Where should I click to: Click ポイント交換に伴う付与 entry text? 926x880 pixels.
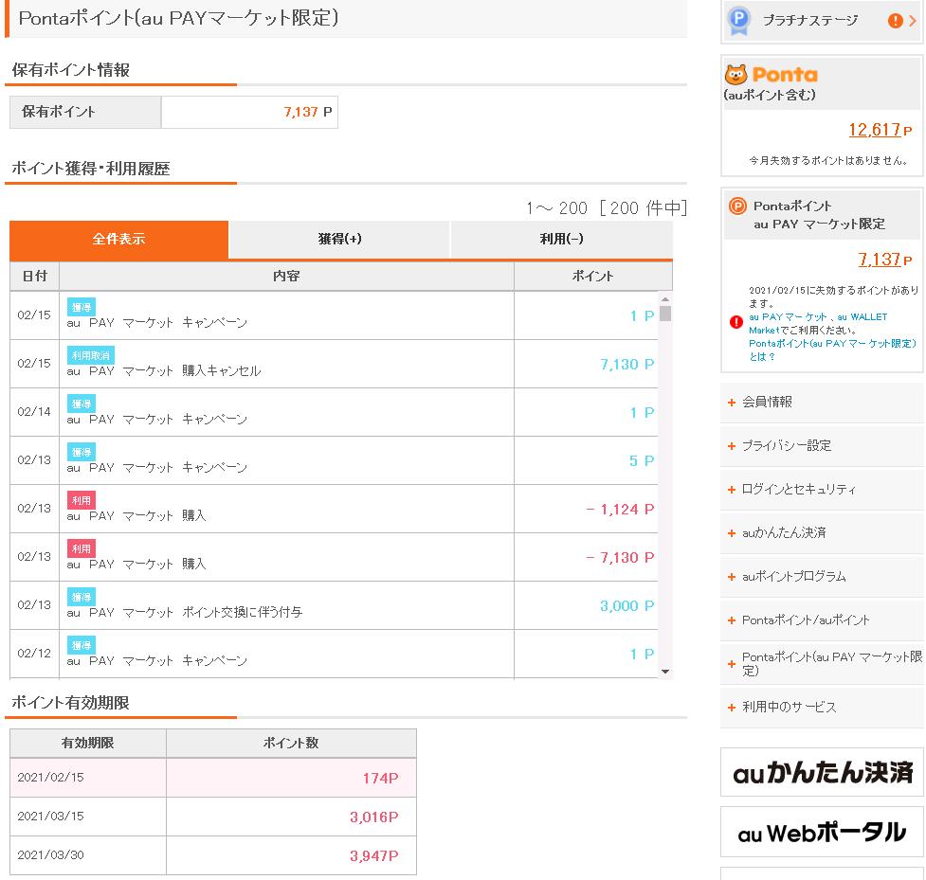click(242, 613)
